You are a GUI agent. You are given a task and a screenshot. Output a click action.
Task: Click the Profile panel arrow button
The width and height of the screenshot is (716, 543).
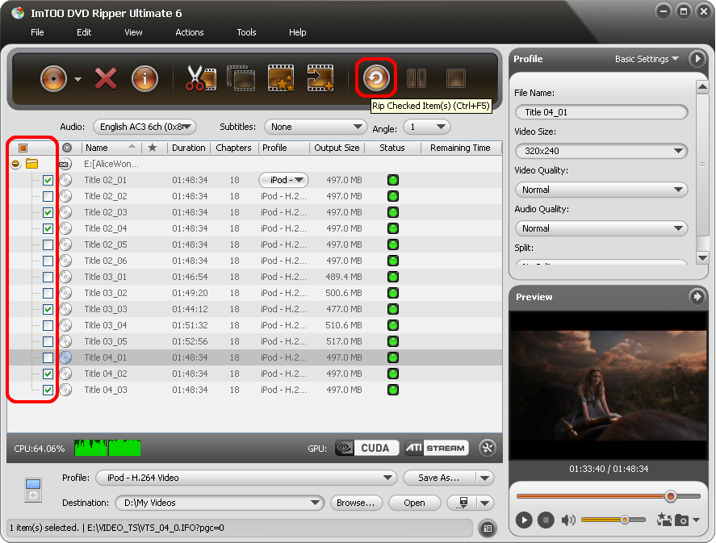[697, 58]
